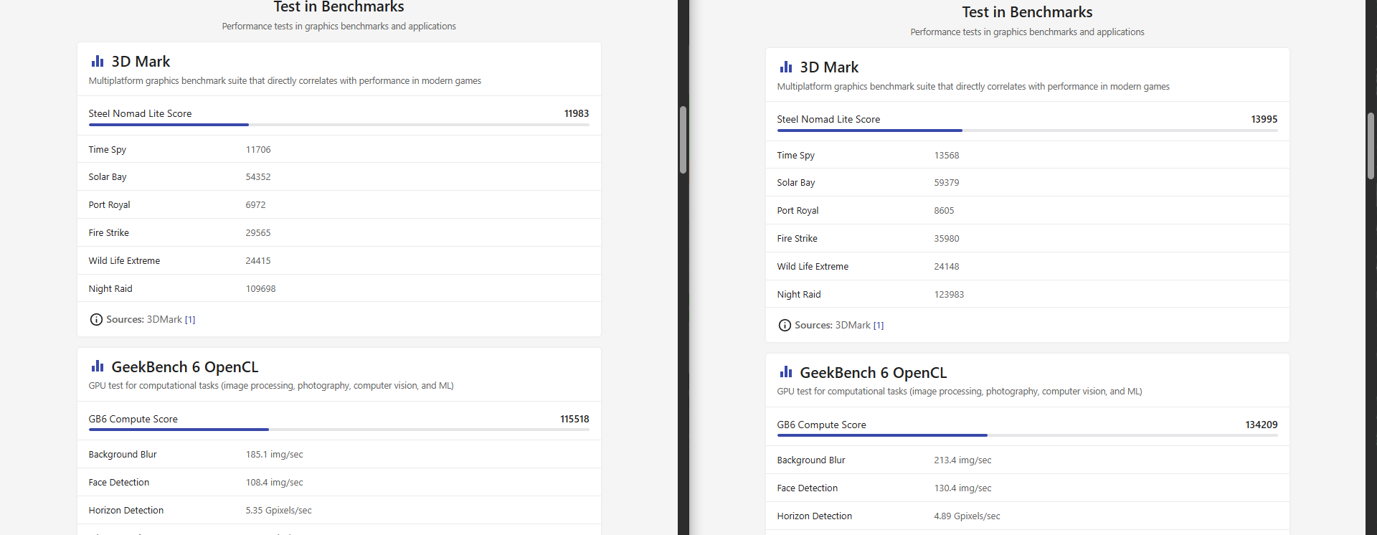Viewport: 1377px width, 535px height.
Task: Click the Port Royal label in left pane
Action: 110,205
